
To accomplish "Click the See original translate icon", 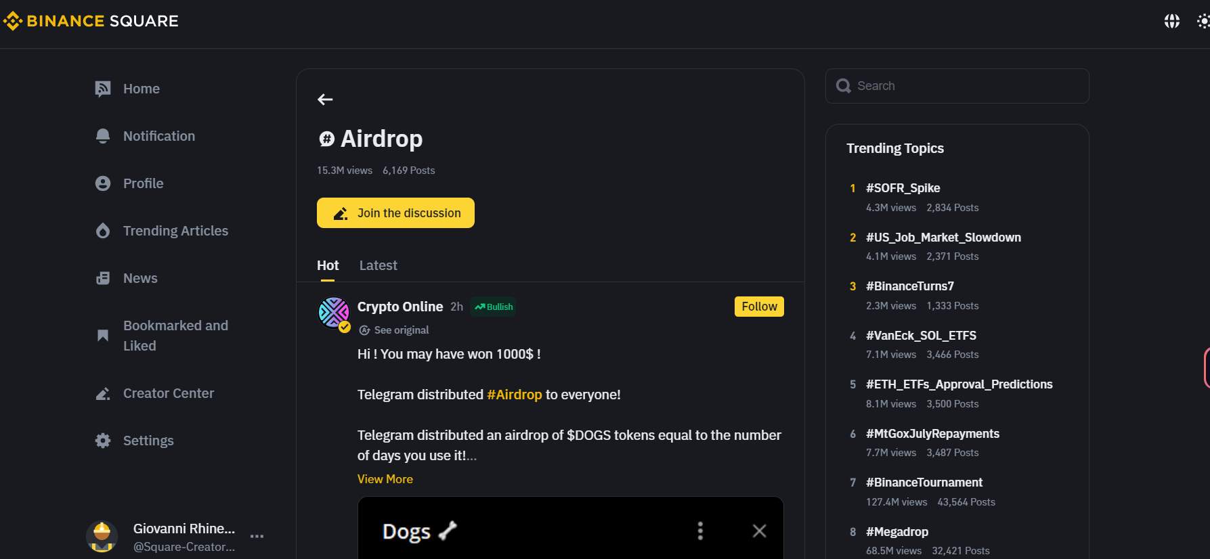I will point(364,330).
